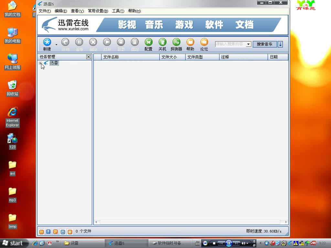Open 网上邻居 desktop icon
The height and width of the screenshot is (248, 331).
[x=13, y=62]
